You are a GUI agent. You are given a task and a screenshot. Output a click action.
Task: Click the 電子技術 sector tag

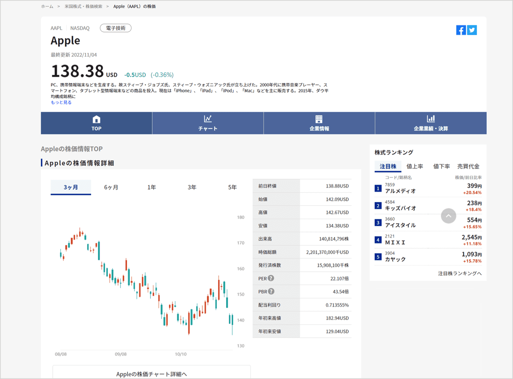pos(116,28)
